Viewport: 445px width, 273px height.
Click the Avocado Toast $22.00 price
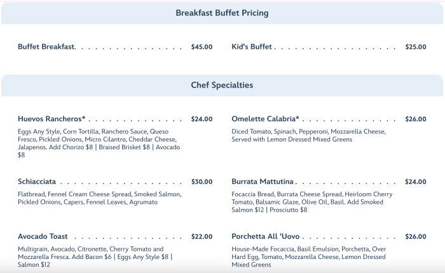[x=202, y=237]
